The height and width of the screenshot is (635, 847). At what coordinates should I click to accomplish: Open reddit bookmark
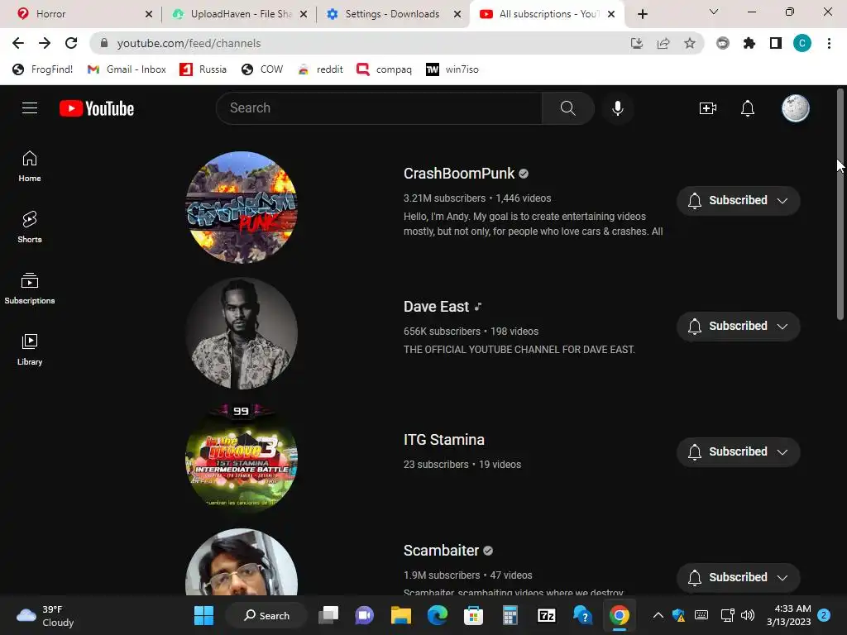pyautogui.click(x=321, y=69)
